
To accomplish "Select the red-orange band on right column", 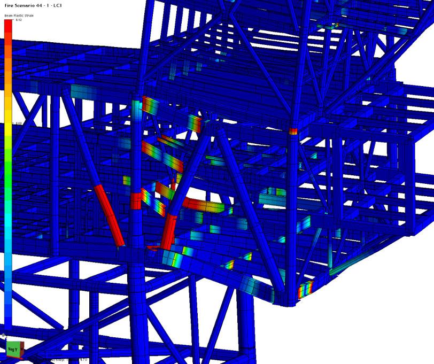I will pos(293,131).
